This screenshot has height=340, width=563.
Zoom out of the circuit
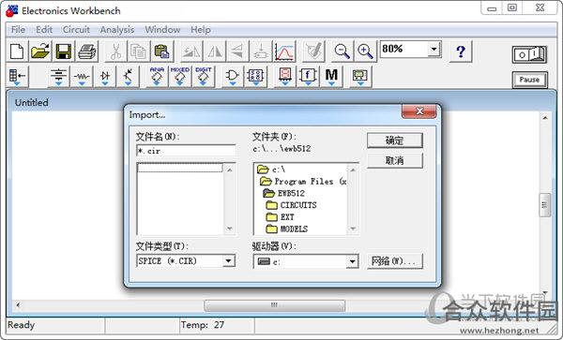coord(342,52)
